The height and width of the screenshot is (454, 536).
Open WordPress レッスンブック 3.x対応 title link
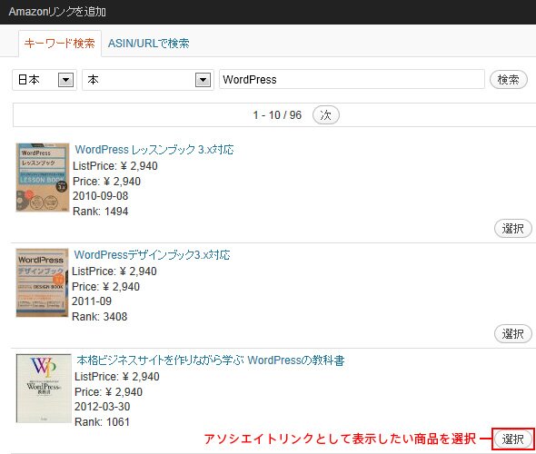click(154, 149)
